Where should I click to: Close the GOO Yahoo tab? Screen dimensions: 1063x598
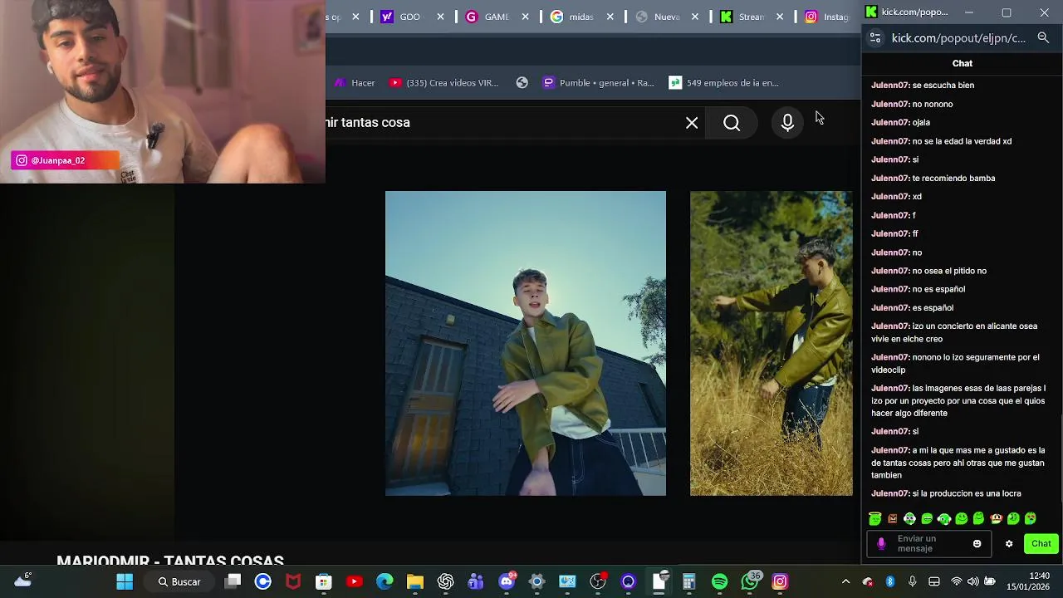pyautogui.click(x=440, y=17)
